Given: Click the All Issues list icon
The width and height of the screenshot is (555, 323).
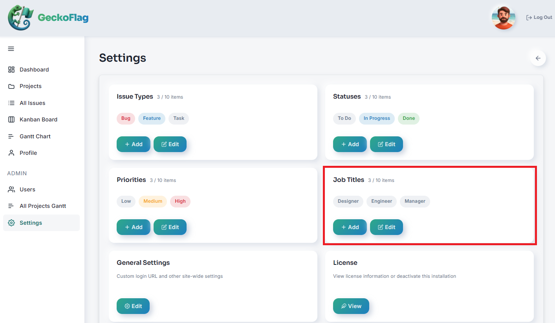Looking at the screenshot, I should pyautogui.click(x=11, y=103).
